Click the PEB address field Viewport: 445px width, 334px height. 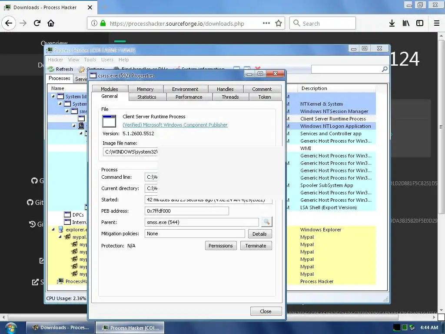click(186, 211)
